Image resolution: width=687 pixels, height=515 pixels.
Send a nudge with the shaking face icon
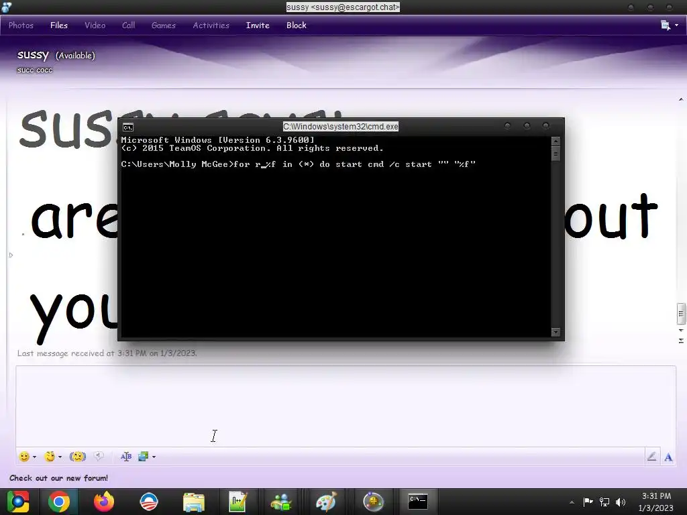click(78, 457)
